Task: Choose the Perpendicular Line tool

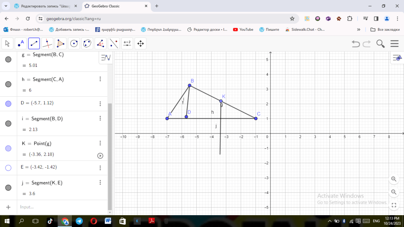Action: [47, 43]
